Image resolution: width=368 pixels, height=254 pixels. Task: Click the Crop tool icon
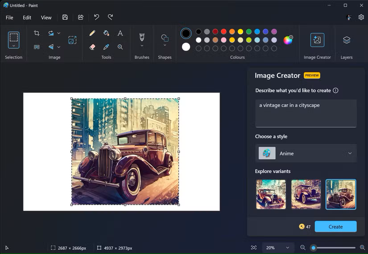coord(37,33)
